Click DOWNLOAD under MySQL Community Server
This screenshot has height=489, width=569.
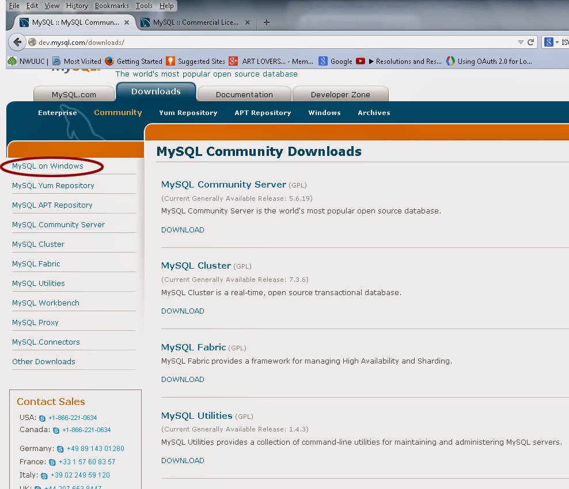click(x=183, y=230)
